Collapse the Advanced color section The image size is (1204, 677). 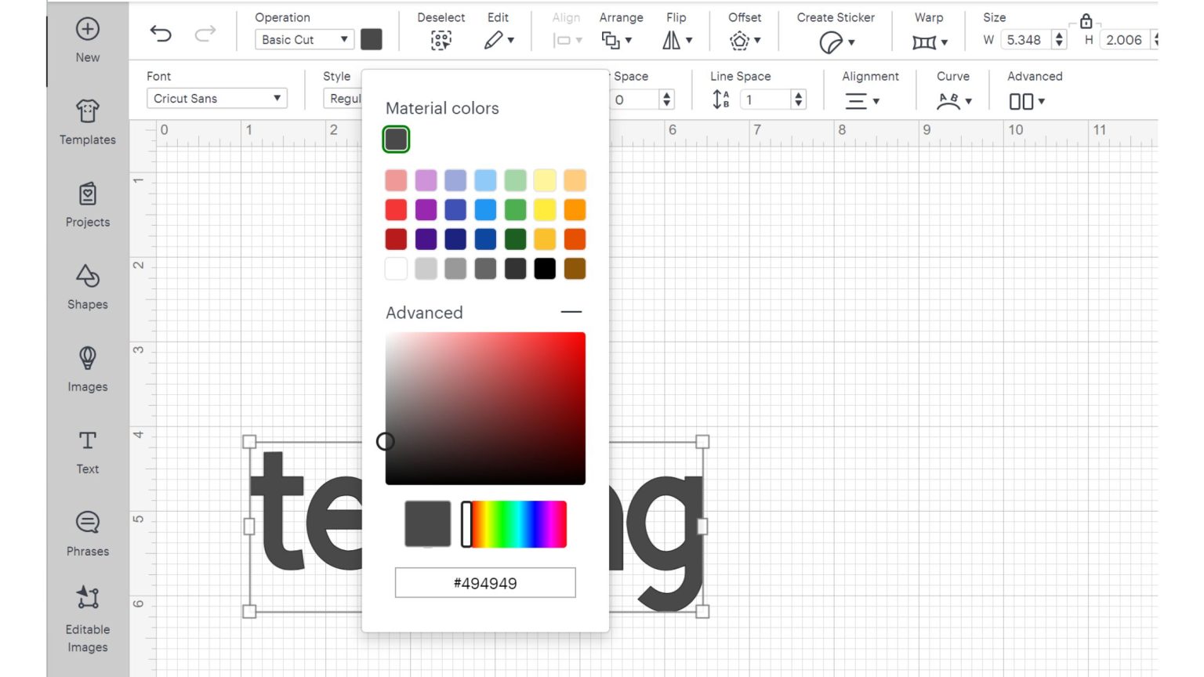(571, 312)
